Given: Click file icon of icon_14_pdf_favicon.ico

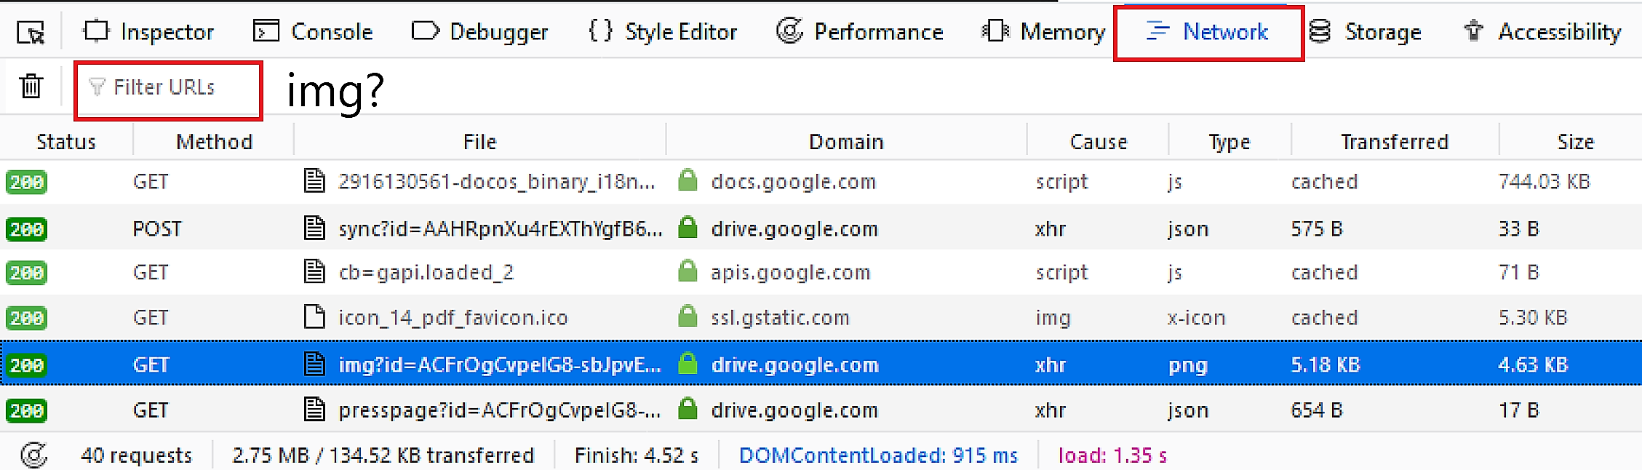Looking at the screenshot, I should (314, 317).
